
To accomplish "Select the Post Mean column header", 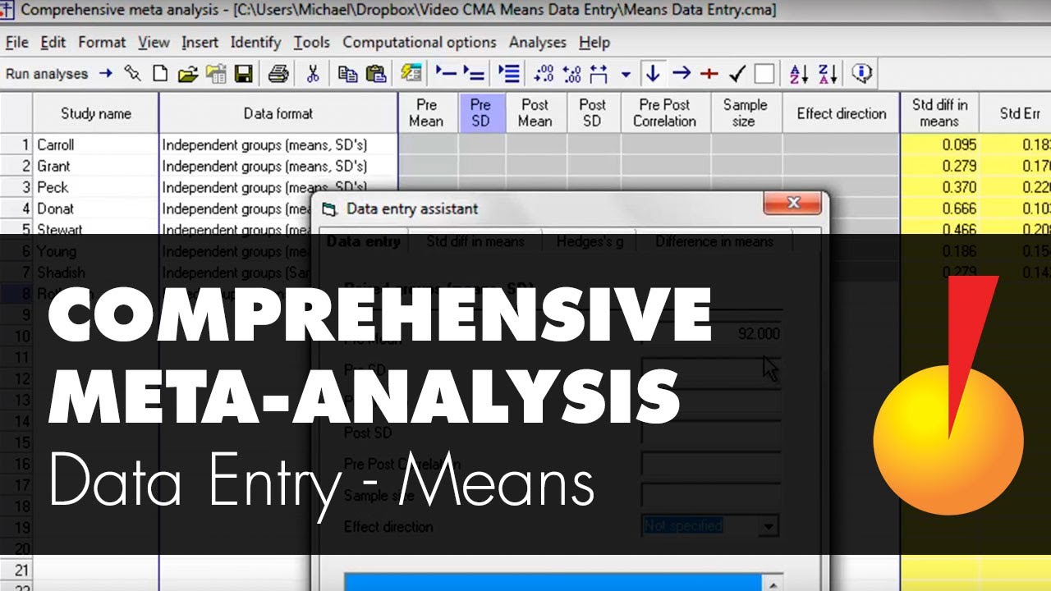I will coord(535,113).
